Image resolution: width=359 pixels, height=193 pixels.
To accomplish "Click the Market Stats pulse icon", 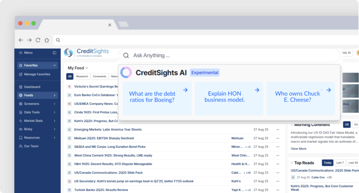I will tap(21, 121).
